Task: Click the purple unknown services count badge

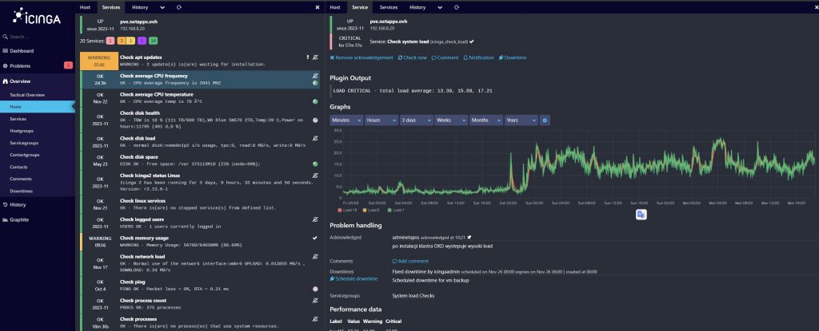Action: (x=142, y=40)
